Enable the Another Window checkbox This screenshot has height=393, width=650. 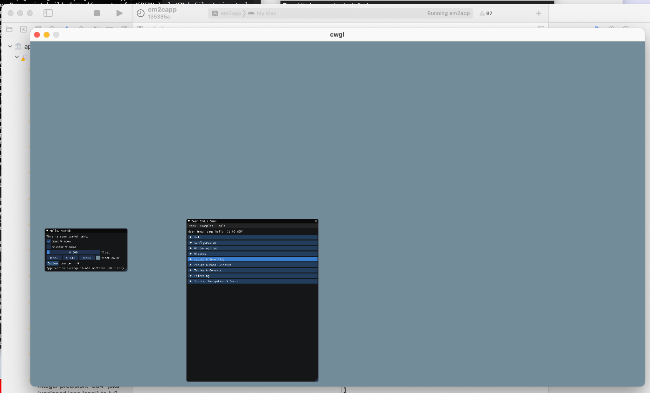click(x=49, y=247)
